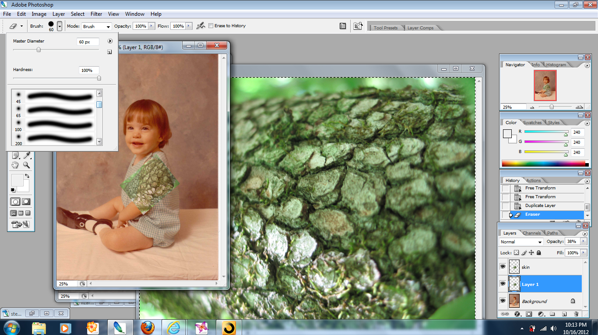Lock image pixels brush icon
This screenshot has height=335, width=598.
(x=524, y=253)
